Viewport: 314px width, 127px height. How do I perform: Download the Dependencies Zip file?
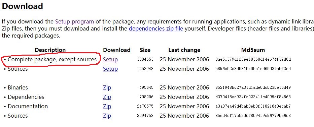coord(107,97)
